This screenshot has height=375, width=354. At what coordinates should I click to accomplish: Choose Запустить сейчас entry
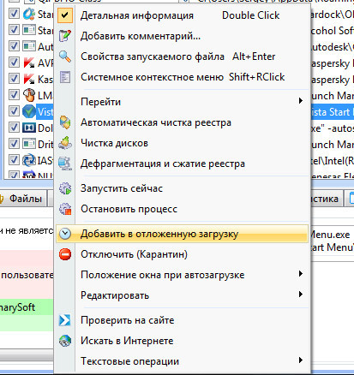click(x=183, y=188)
